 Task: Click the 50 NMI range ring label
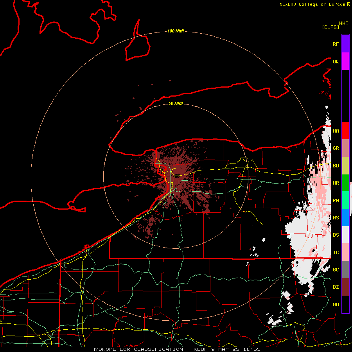[176, 103]
